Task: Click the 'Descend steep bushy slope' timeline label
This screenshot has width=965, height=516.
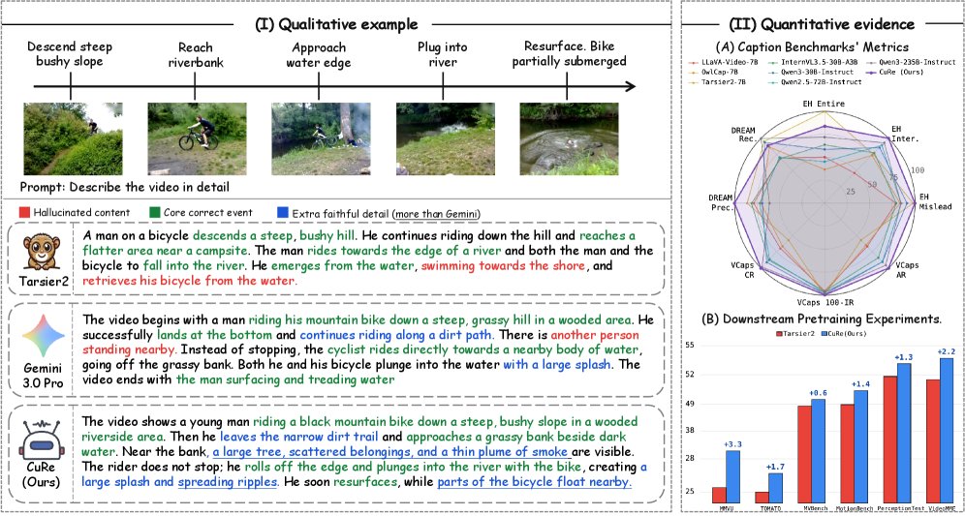Action: click(x=70, y=54)
